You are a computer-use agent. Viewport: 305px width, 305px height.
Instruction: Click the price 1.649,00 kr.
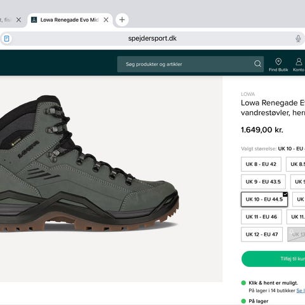pyautogui.click(x=262, y=130)
